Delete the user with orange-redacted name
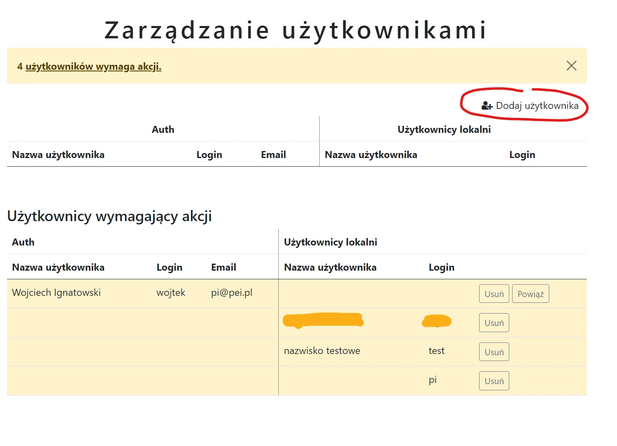Image resolution: width=617 pixels, height=446 pixels. pyautogui.click(x=494, y=323)
